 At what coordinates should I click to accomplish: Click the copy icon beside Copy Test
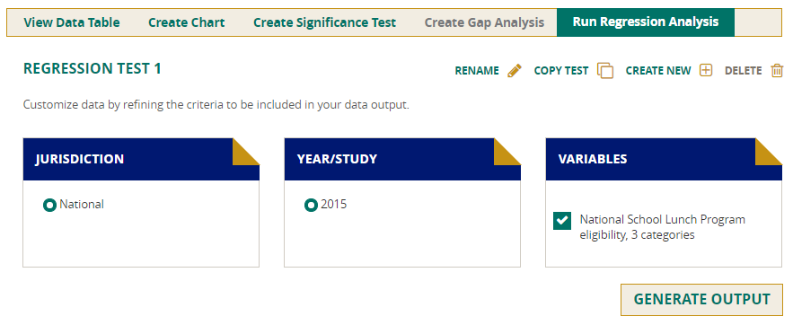[x=605, y=71]
